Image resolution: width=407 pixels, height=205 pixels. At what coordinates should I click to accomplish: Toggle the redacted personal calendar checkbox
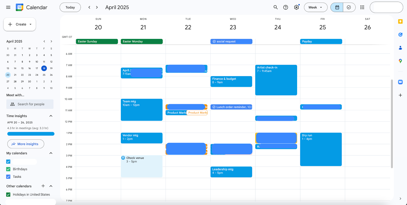coord(8,162)
